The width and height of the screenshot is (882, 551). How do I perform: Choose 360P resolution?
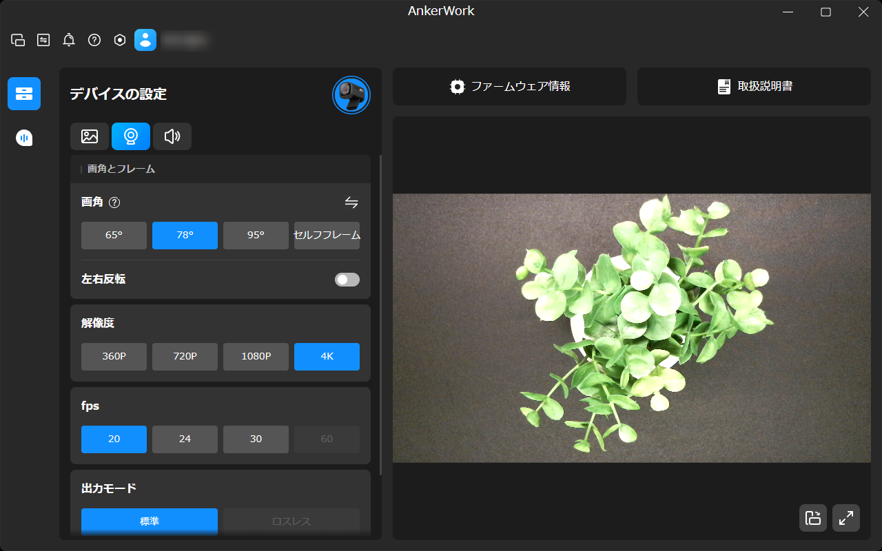pos(114,357)
